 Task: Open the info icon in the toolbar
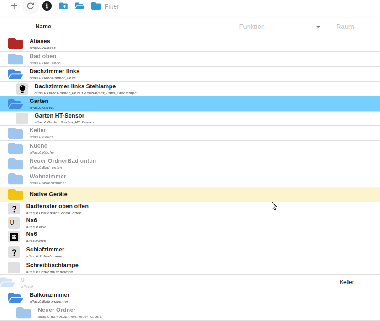(x=47, y=6)
